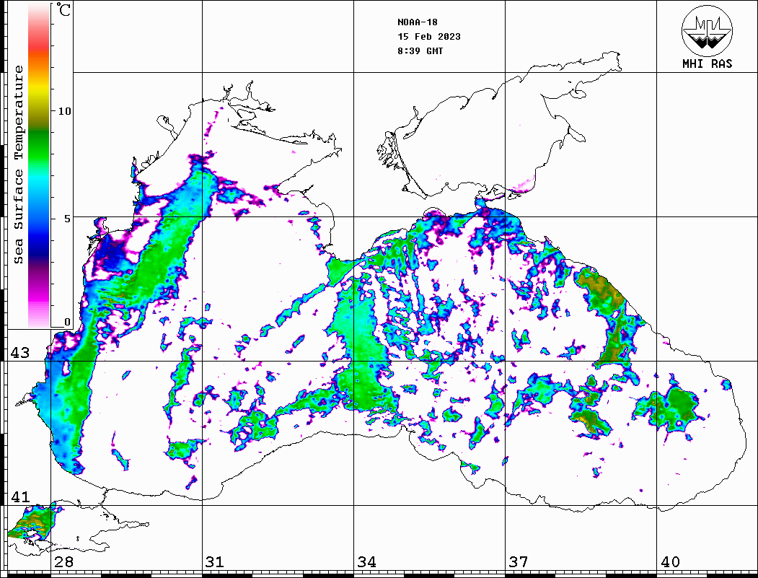Click the MHI RAS logo emblem
Image resolution: width=758 pixels, height=578 pixels.
(707, 30)
